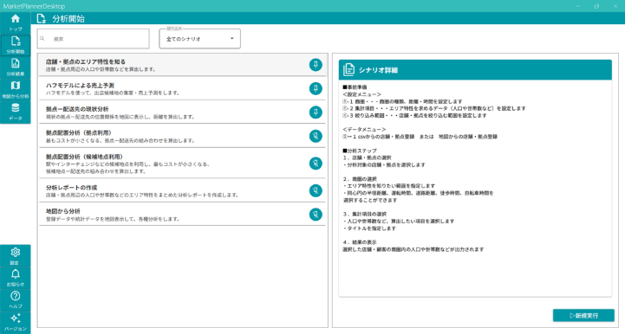The height and width of the screenshot is (334, 625).
Task: Toggle pin for ハフモデルによる売上予測
Action: point(316,88)
